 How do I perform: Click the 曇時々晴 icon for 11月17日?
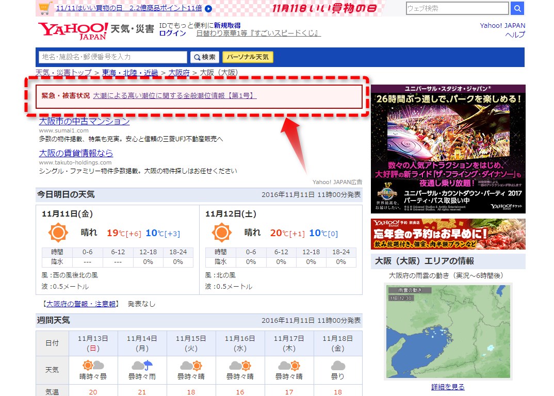[289, 365]
